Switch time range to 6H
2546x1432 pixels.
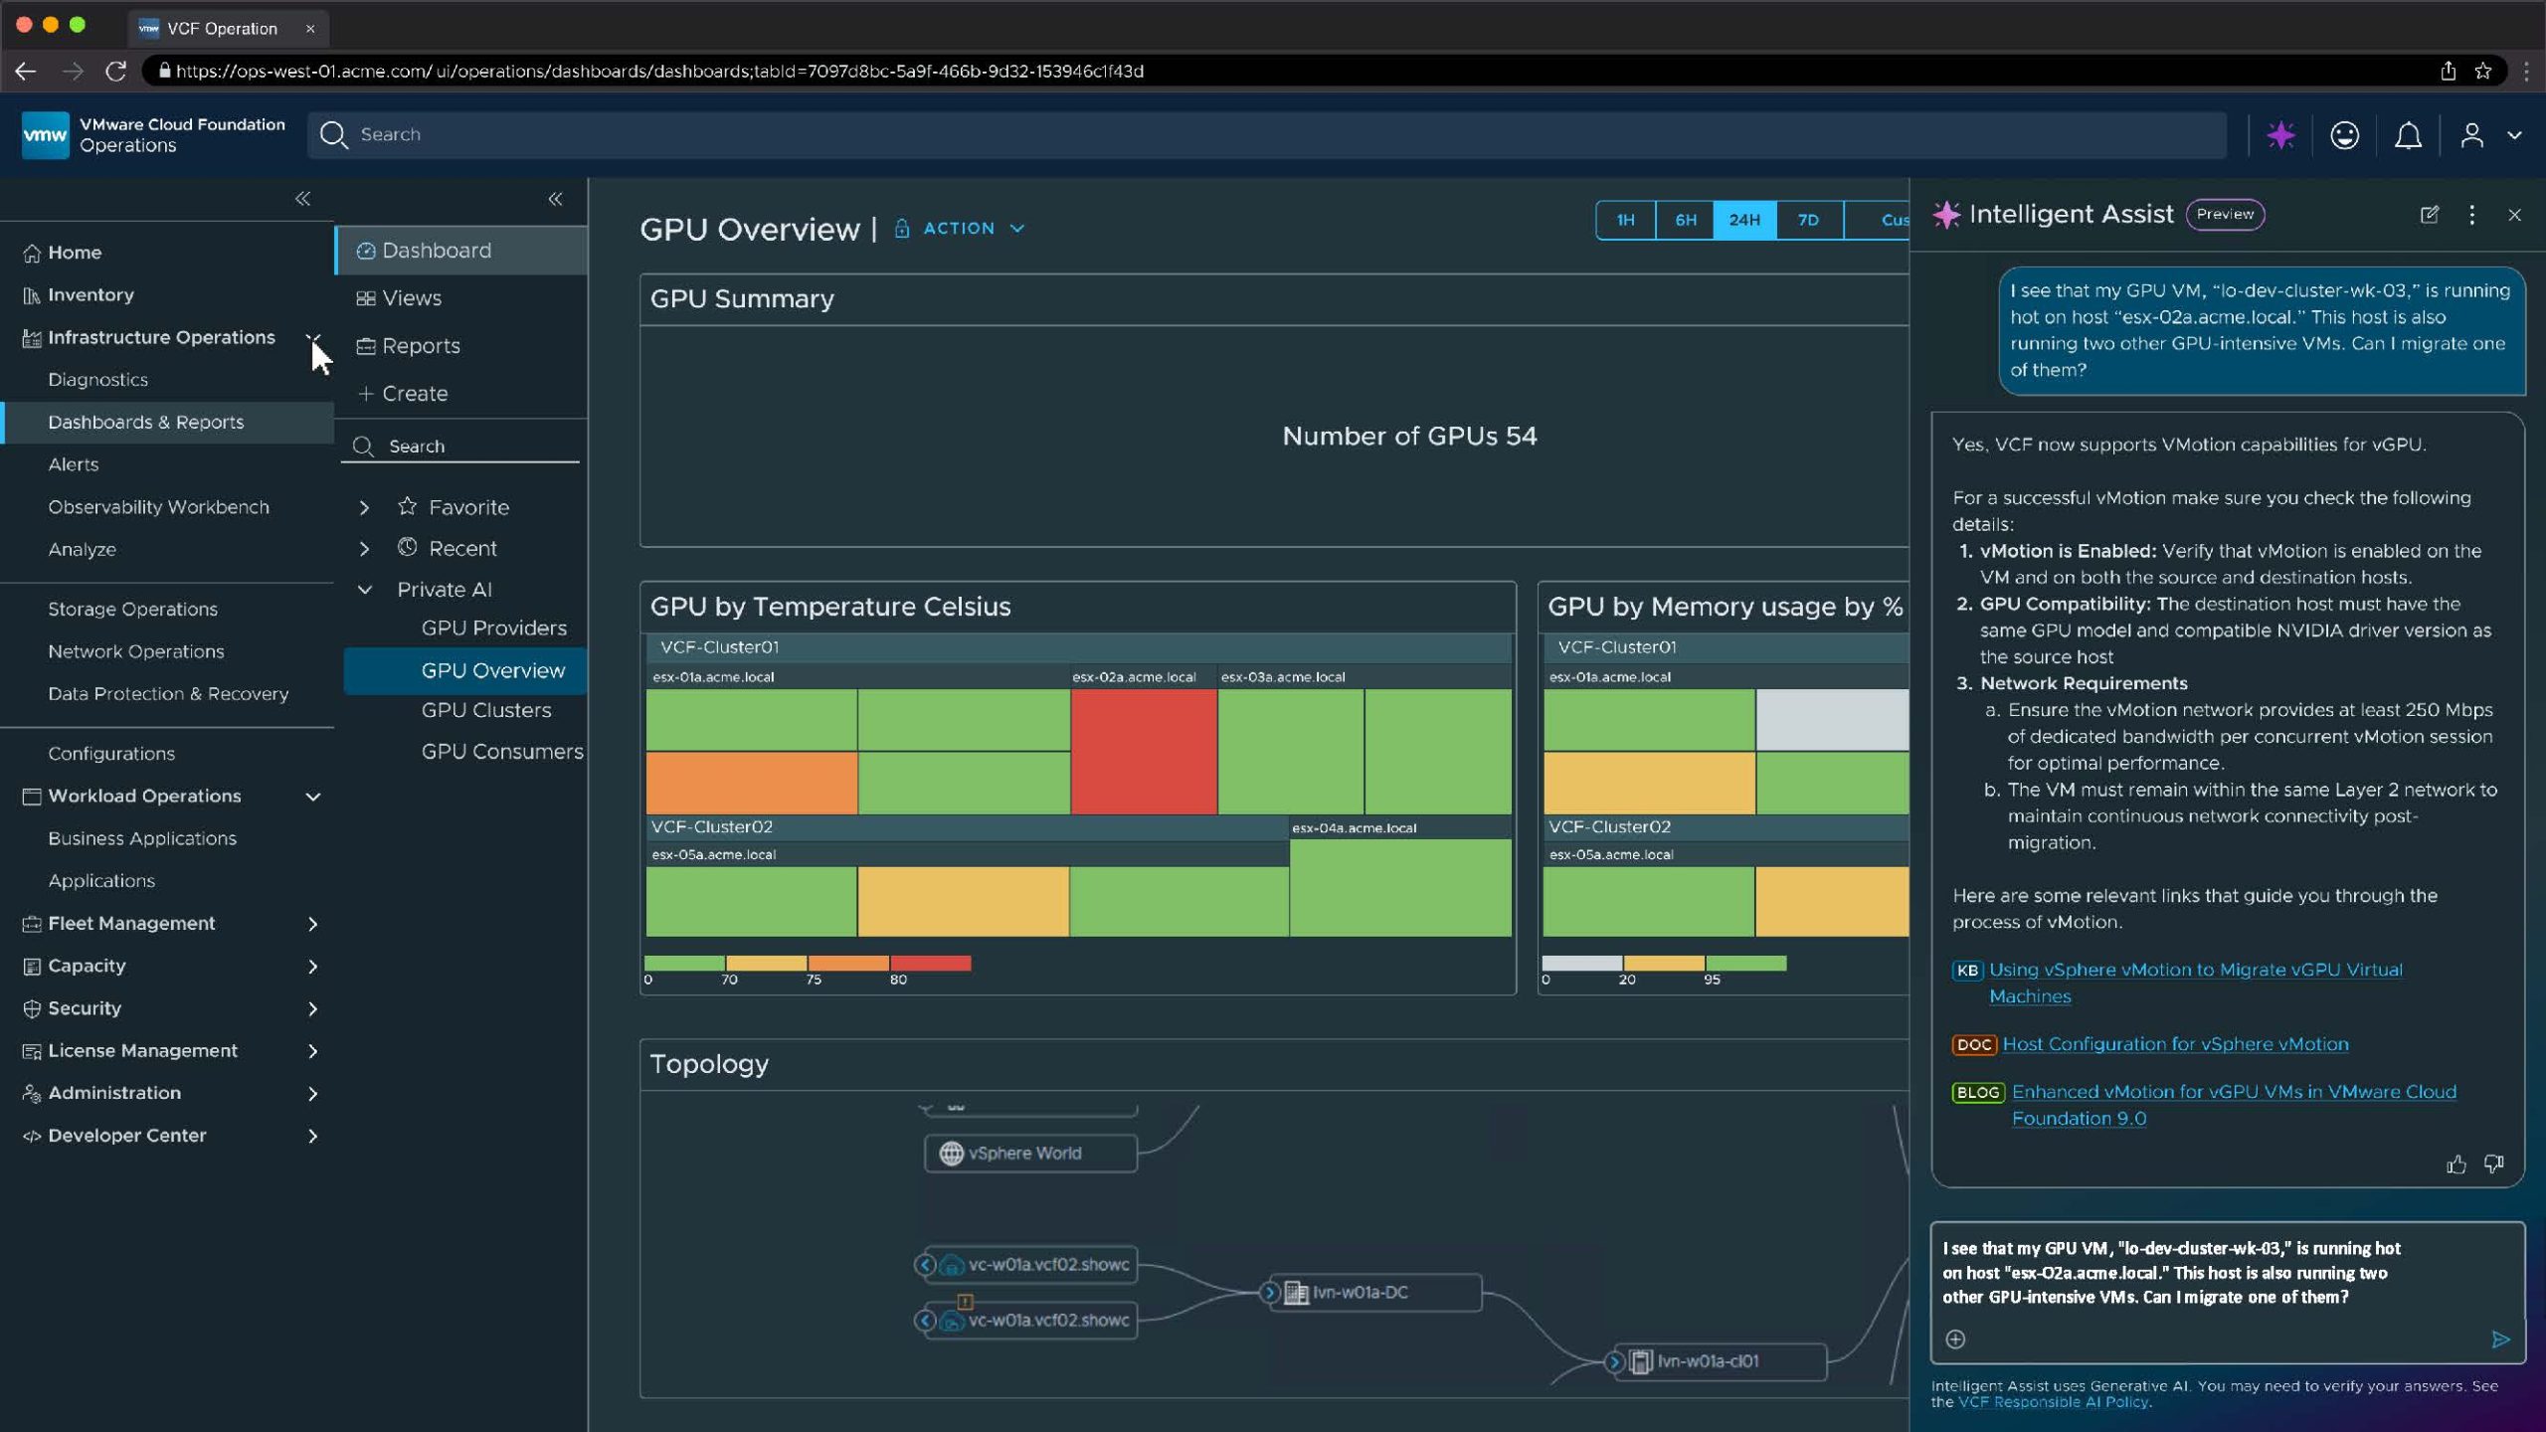[1685, 220]
